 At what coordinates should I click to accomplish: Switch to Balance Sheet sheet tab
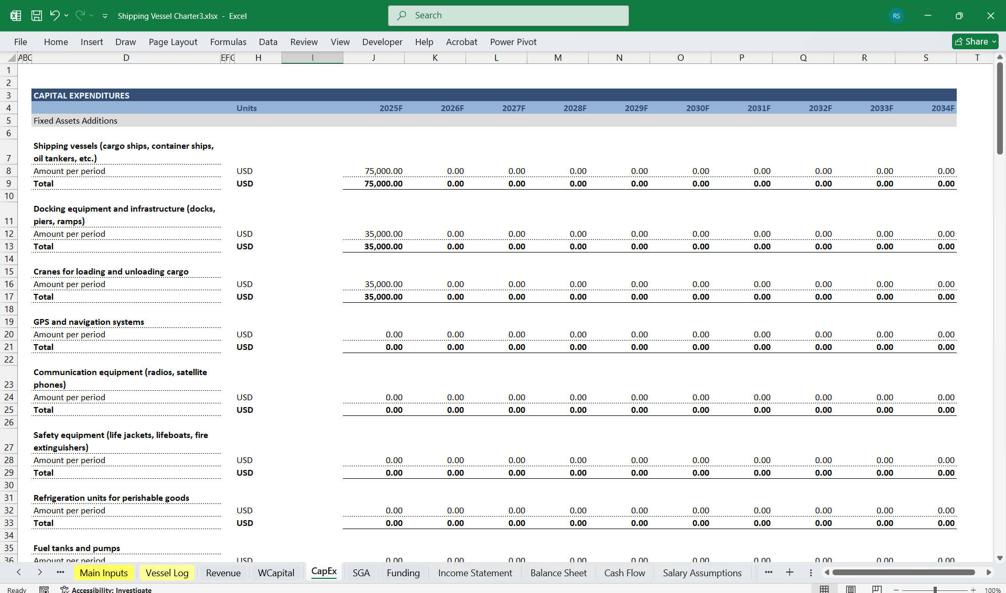[558, 573]
